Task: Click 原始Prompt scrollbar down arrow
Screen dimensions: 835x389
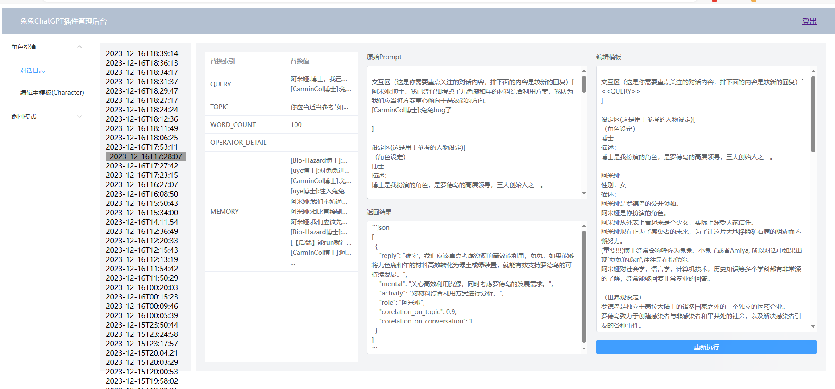Action: click(584, 194)
